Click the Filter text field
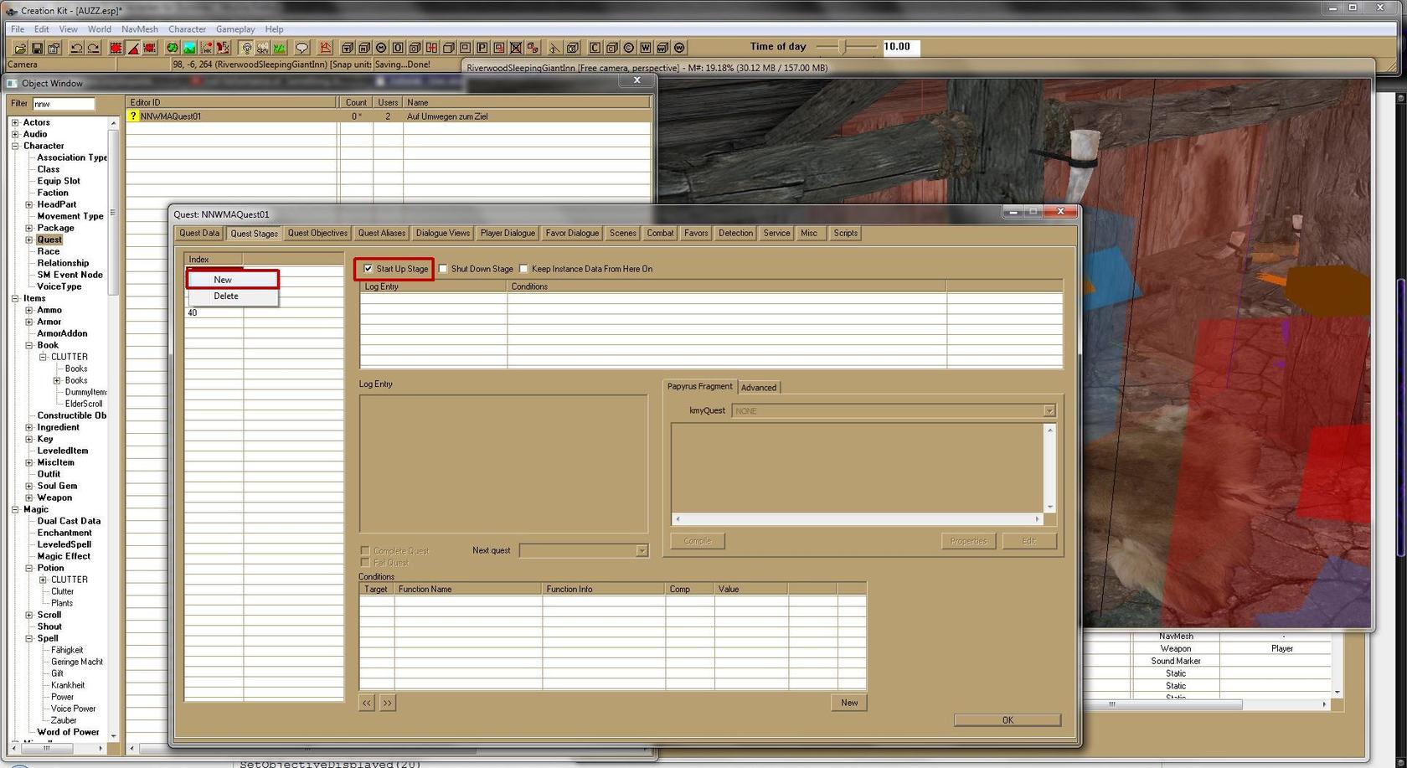The image size is (1407, 768). pos(64,104)
